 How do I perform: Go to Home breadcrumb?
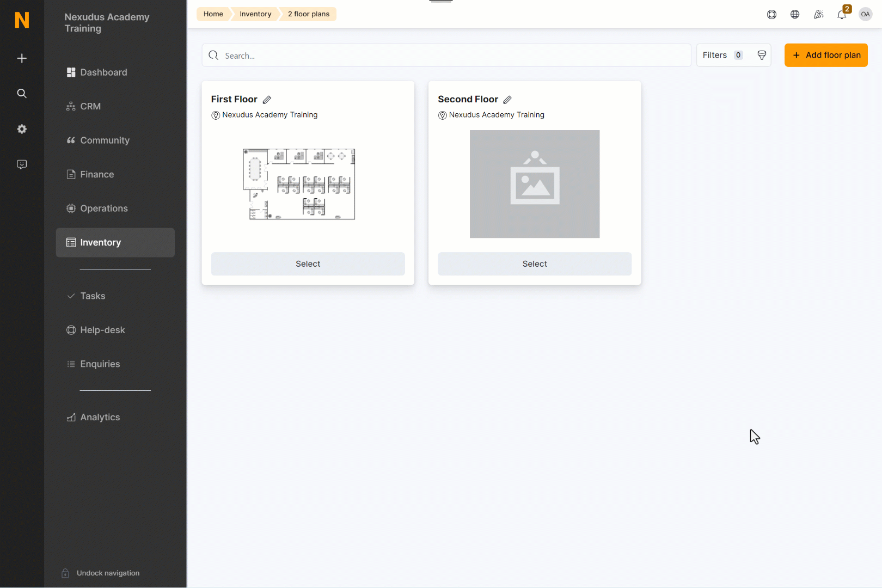pyautogui.click(x=213, y=14)
